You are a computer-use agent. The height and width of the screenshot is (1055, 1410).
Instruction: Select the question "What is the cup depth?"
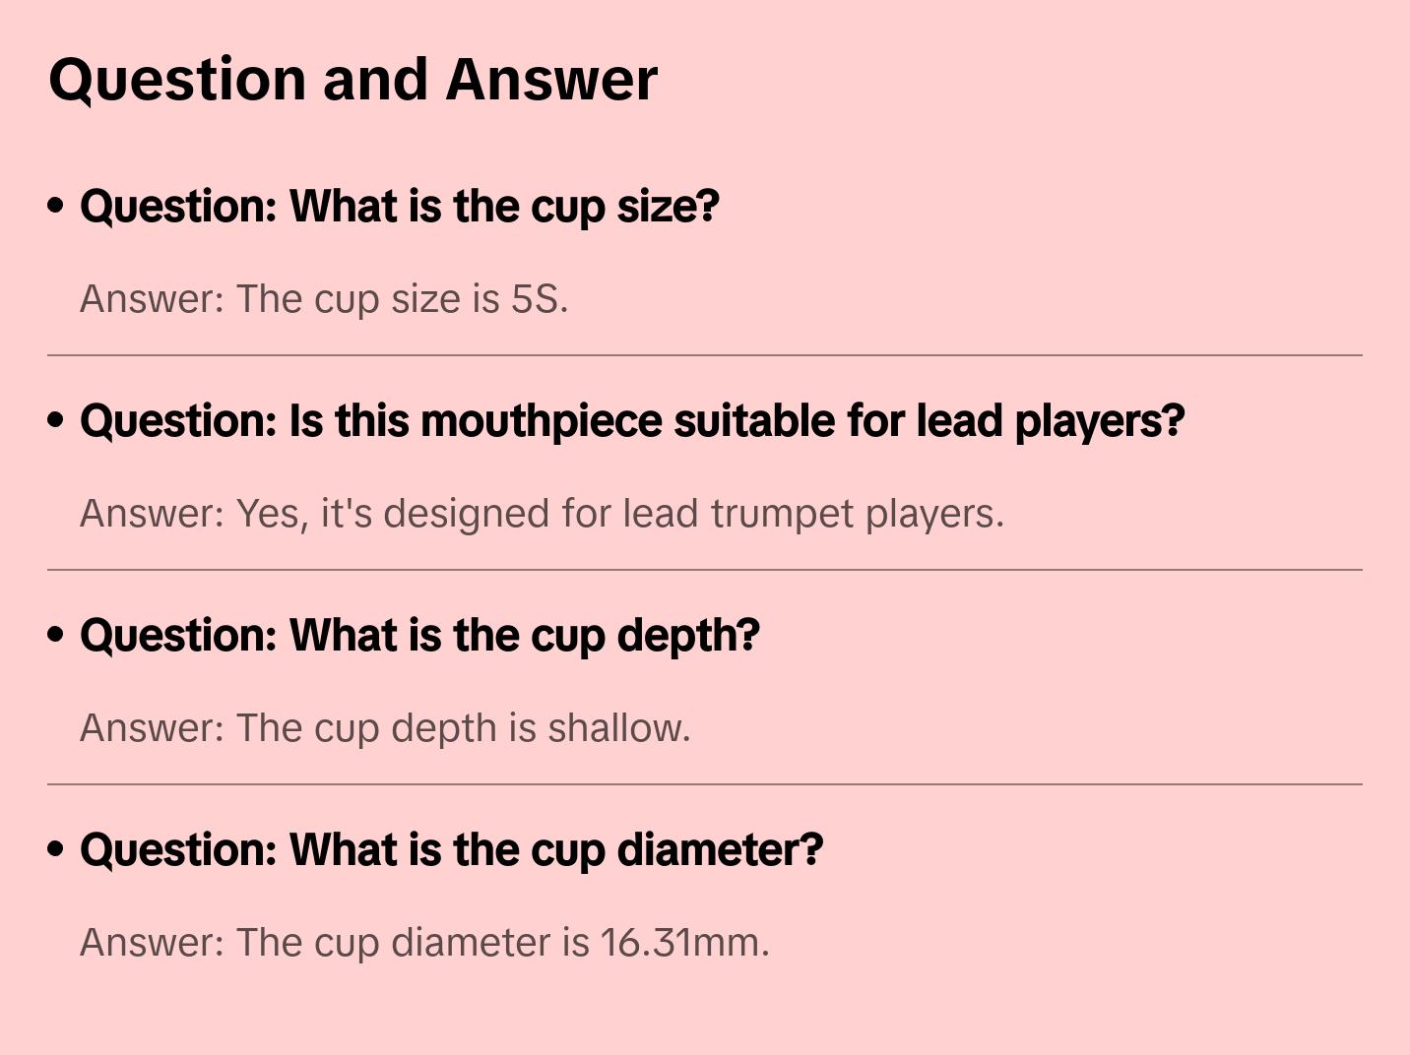point(419,636)
